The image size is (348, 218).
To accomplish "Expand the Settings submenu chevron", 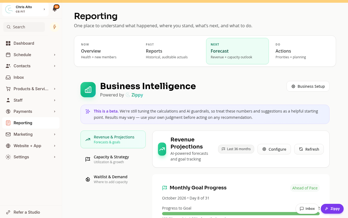I will pyautogui.click(x=55, y=157).
